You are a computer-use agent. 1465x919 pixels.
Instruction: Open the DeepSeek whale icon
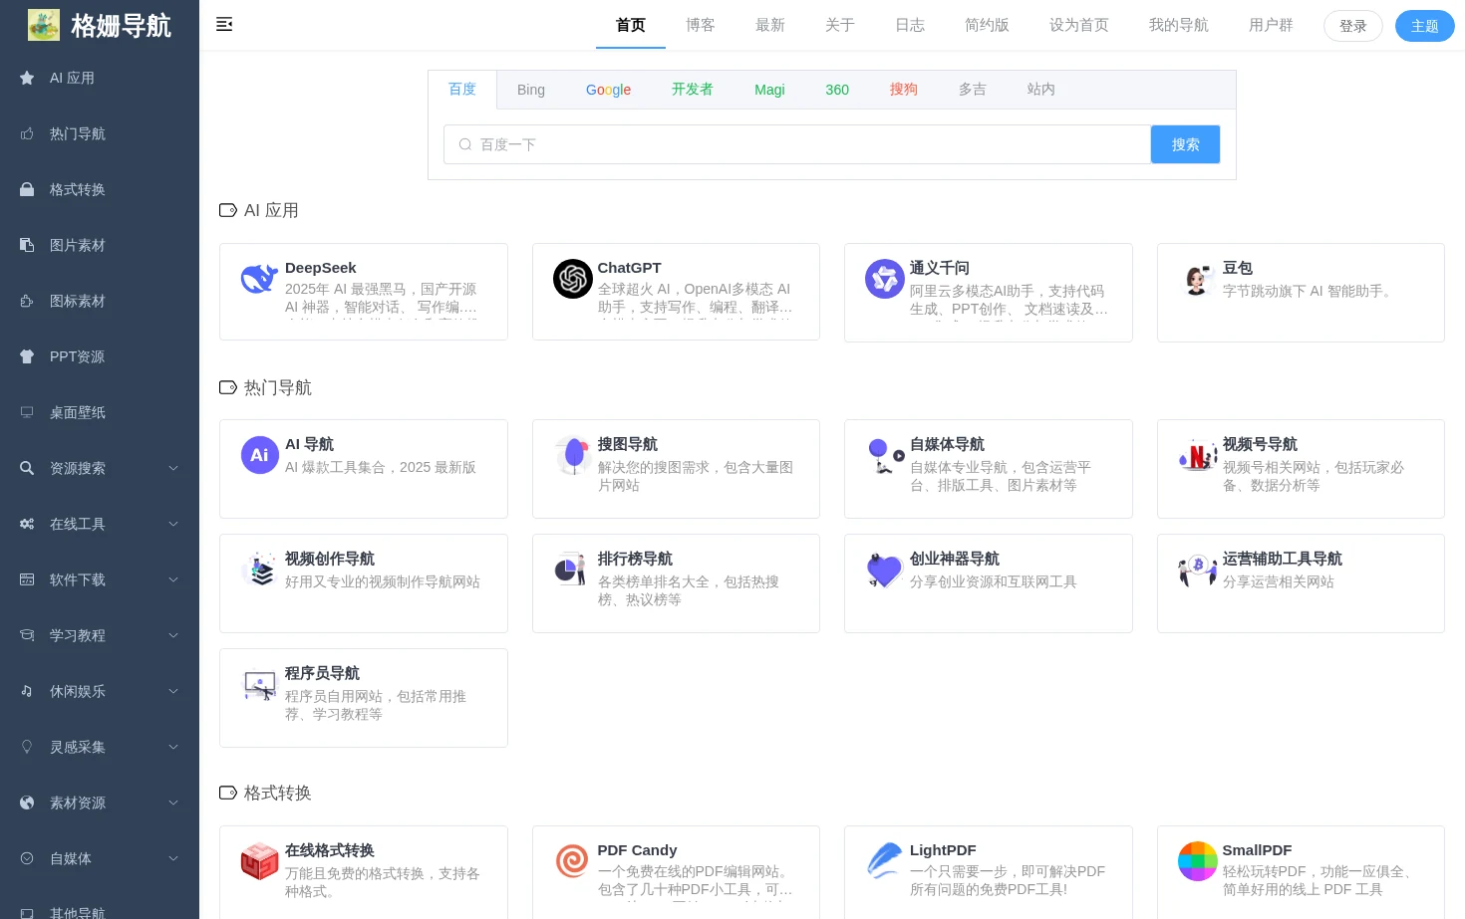pos(259,279)
